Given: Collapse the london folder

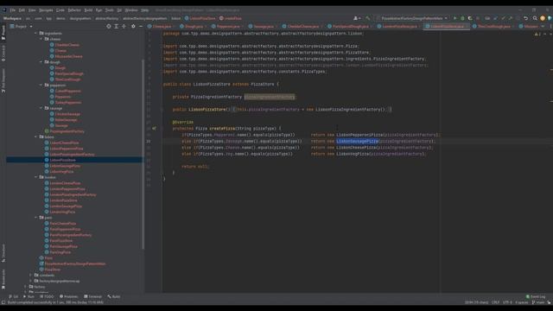Looking at the screenshot, I should click(x=36, y=177).
